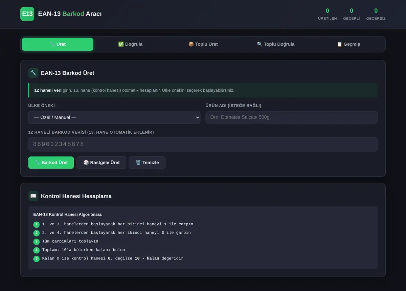The width and height of the screenshot is (406, 291).
Task: Open the Geçmiş tab
Action: click(x=348, y=44)
